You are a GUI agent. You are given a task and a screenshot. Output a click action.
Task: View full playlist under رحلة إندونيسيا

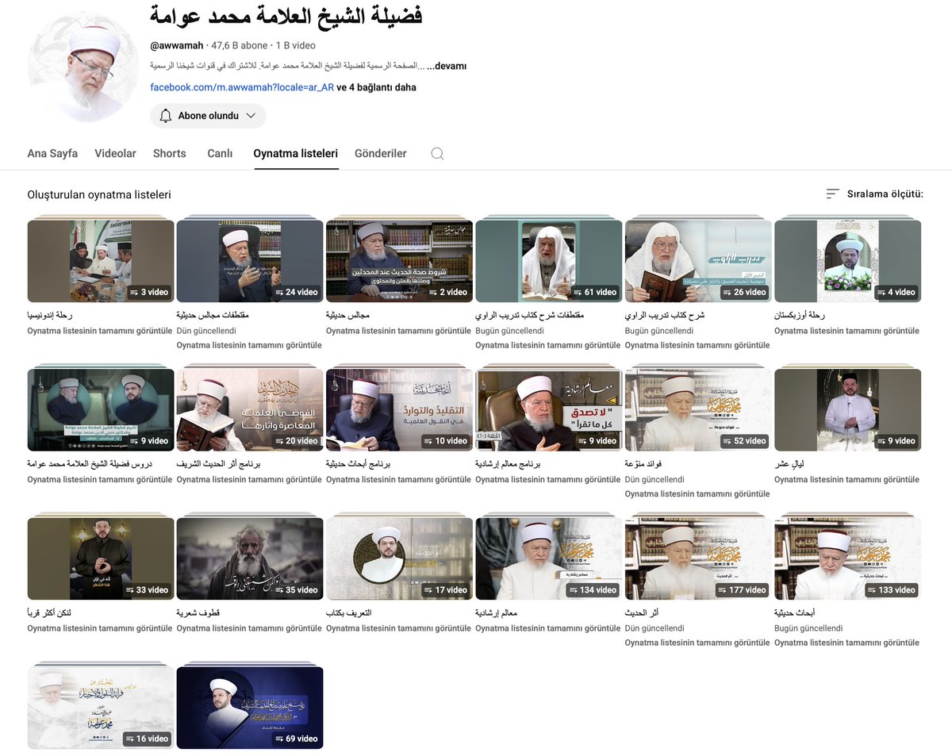(100, 330)
